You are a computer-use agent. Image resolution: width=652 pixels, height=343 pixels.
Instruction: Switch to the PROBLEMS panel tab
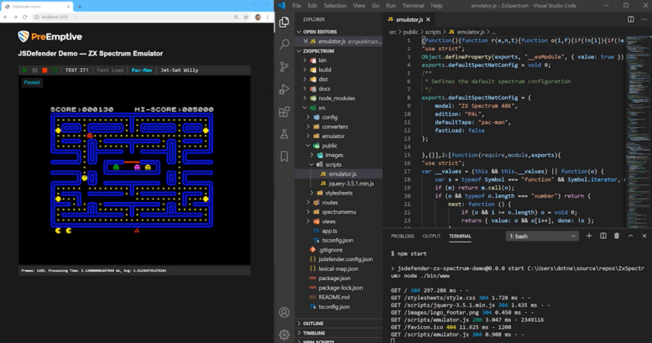(x=402, y=236)
